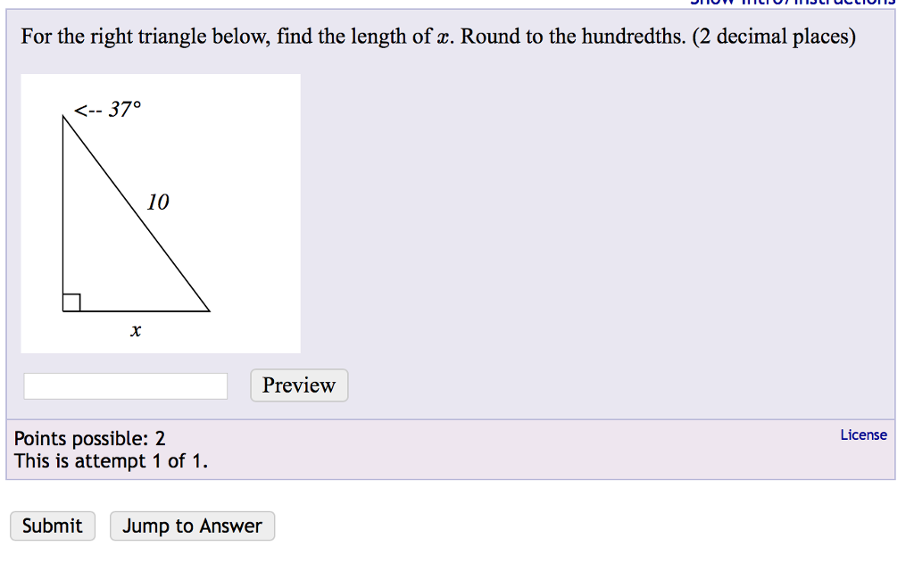Open the Show Intro/Instructions link
The height and width of the screenshot is (571, 914).
point(790,4)
